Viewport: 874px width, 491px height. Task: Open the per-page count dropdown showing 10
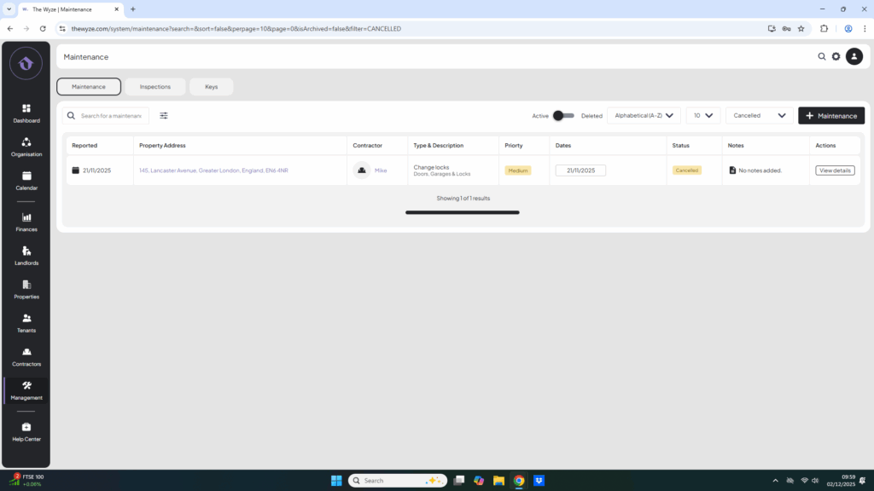[702, 116]
